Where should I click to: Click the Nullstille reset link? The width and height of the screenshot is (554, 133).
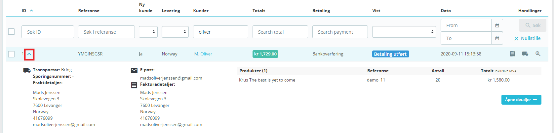tap(528, 38)
